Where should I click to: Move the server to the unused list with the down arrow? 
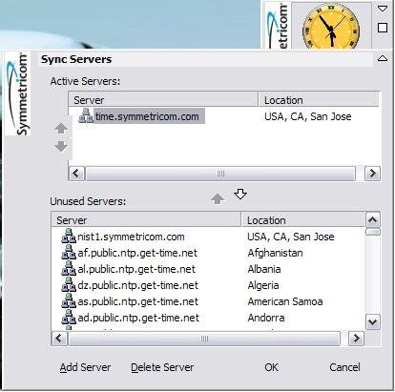click(240, 194)
